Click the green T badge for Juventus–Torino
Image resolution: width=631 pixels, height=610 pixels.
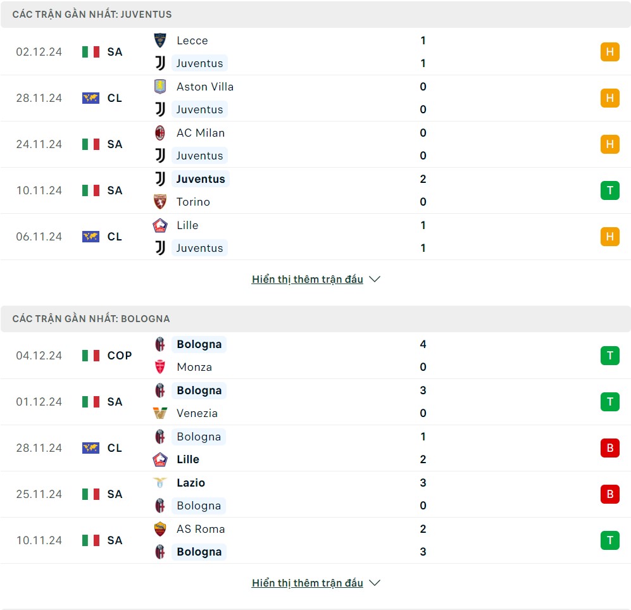point(609,190)
